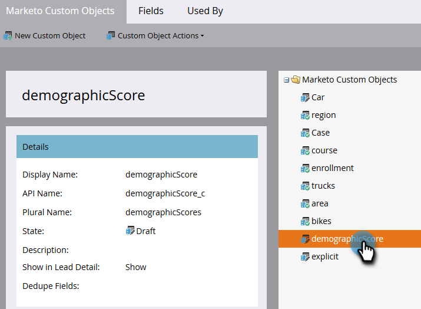The height and width of the screenshot is (309, 421).
Task: Click the Case object icon
Action: coord(305,133)
